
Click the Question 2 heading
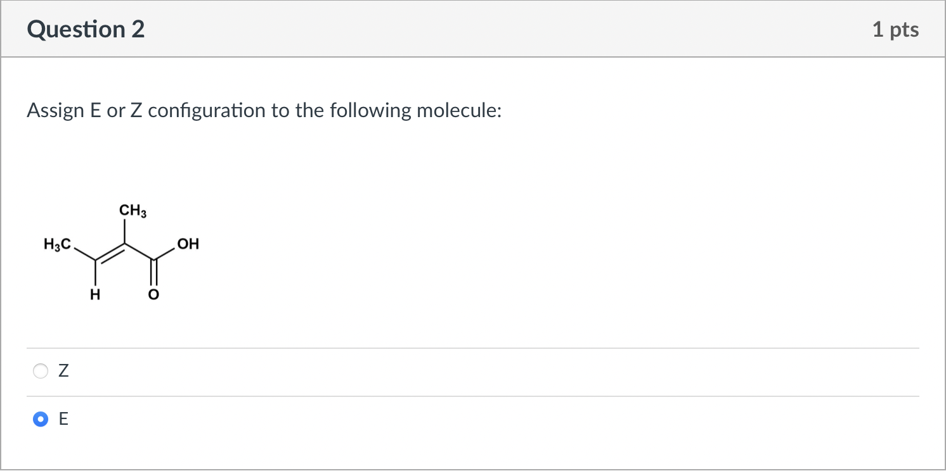coord(86,30)
